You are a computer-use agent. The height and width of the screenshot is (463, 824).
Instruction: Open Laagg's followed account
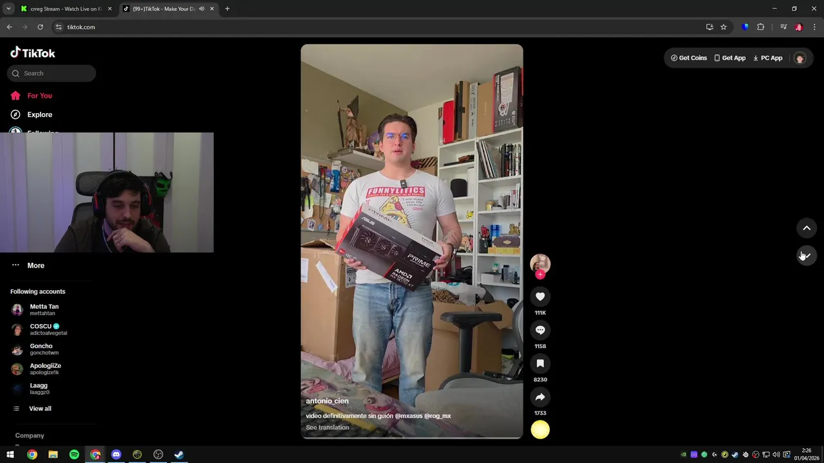click(39, 388)
